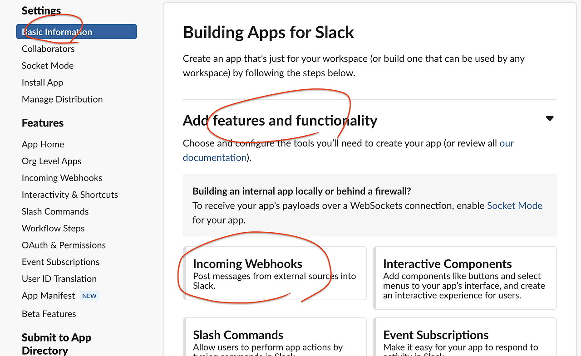The height and width of the screenshot is (356, 581).
Task: Open App Manifest with NEW badge
Action: pyautogui.click(x=48, y=296)
